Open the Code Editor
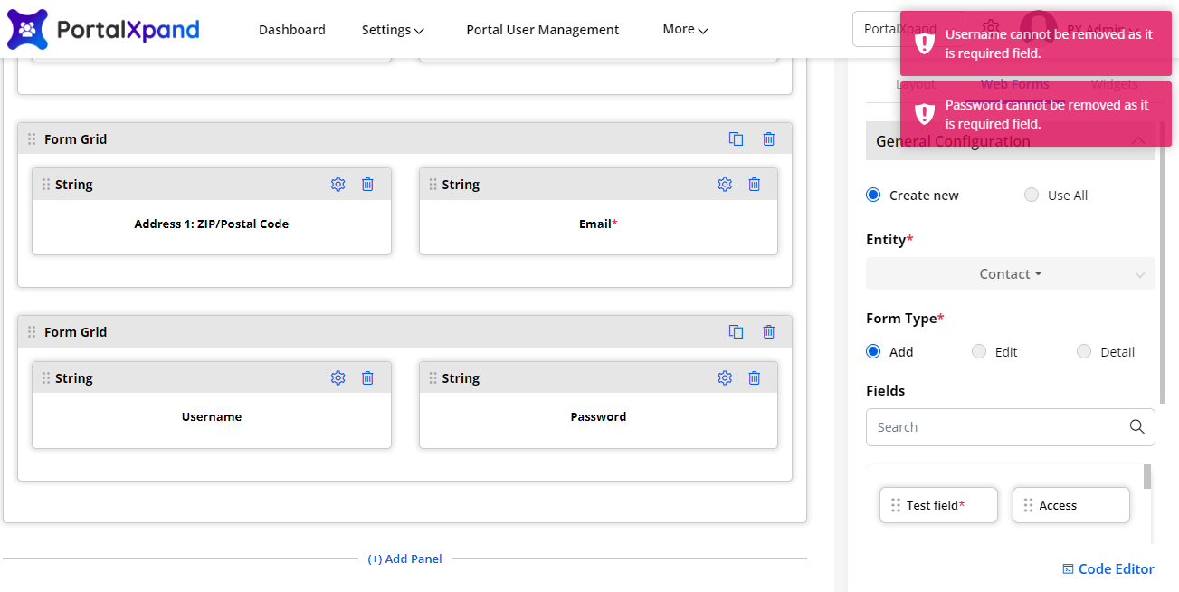This screenshot has height=592, width=1179. [1108, 569]
